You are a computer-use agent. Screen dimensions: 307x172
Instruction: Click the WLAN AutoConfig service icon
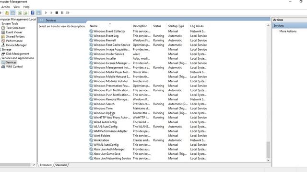[x=91, y=126]
